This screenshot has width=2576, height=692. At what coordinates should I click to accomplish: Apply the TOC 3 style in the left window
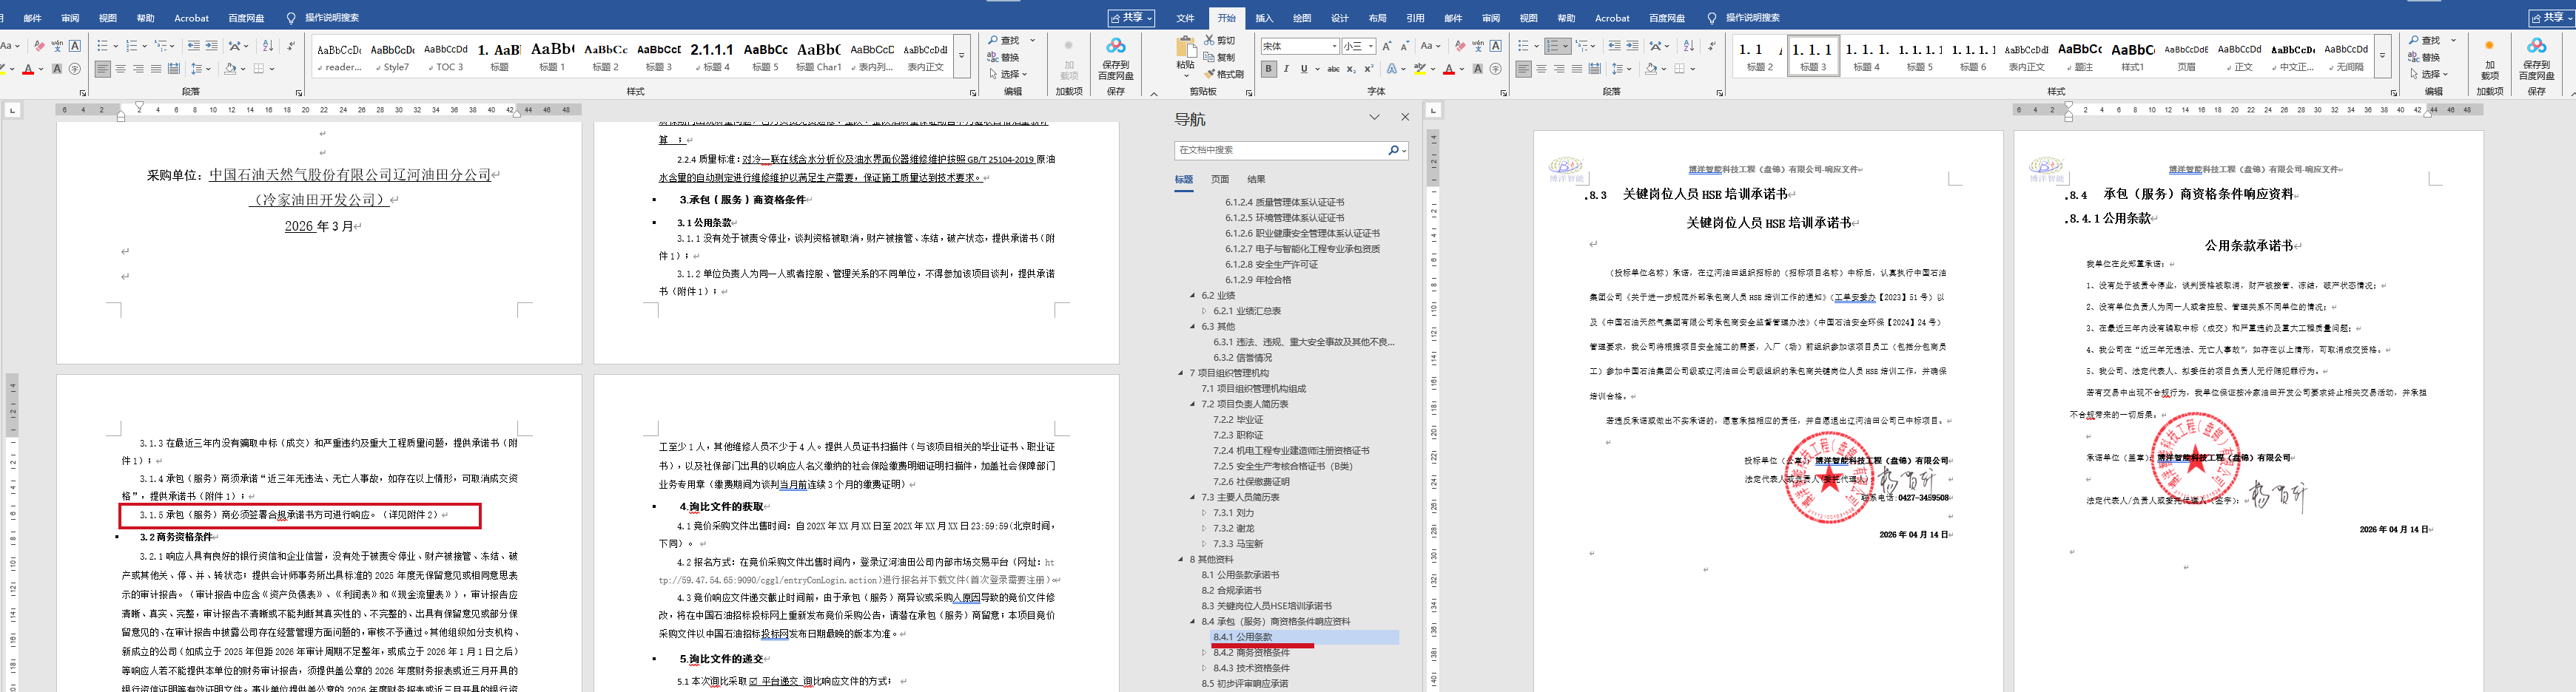pyautogui.click(x=445, y=56)
